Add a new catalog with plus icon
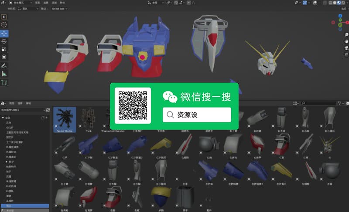This screenshot has height=212, width=349. coord(47,118)
